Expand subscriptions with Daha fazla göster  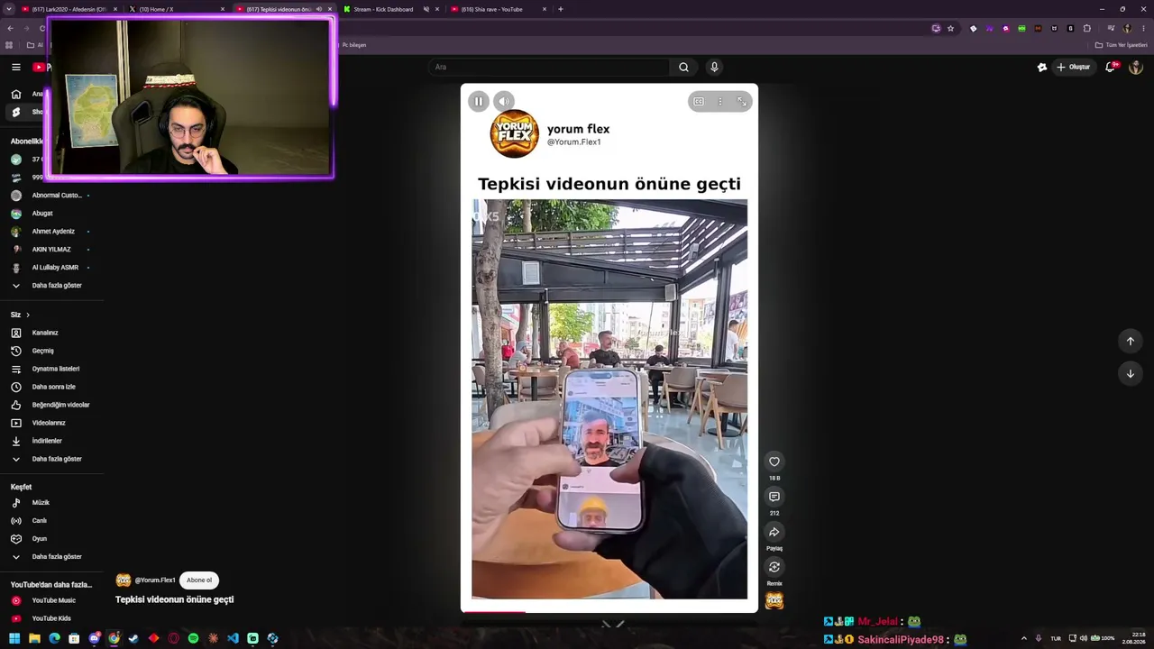coord(57,286)
